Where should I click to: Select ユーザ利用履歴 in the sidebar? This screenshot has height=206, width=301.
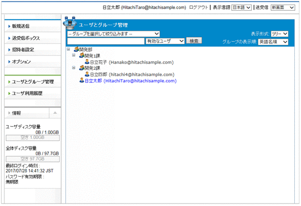tap(32, 93)
